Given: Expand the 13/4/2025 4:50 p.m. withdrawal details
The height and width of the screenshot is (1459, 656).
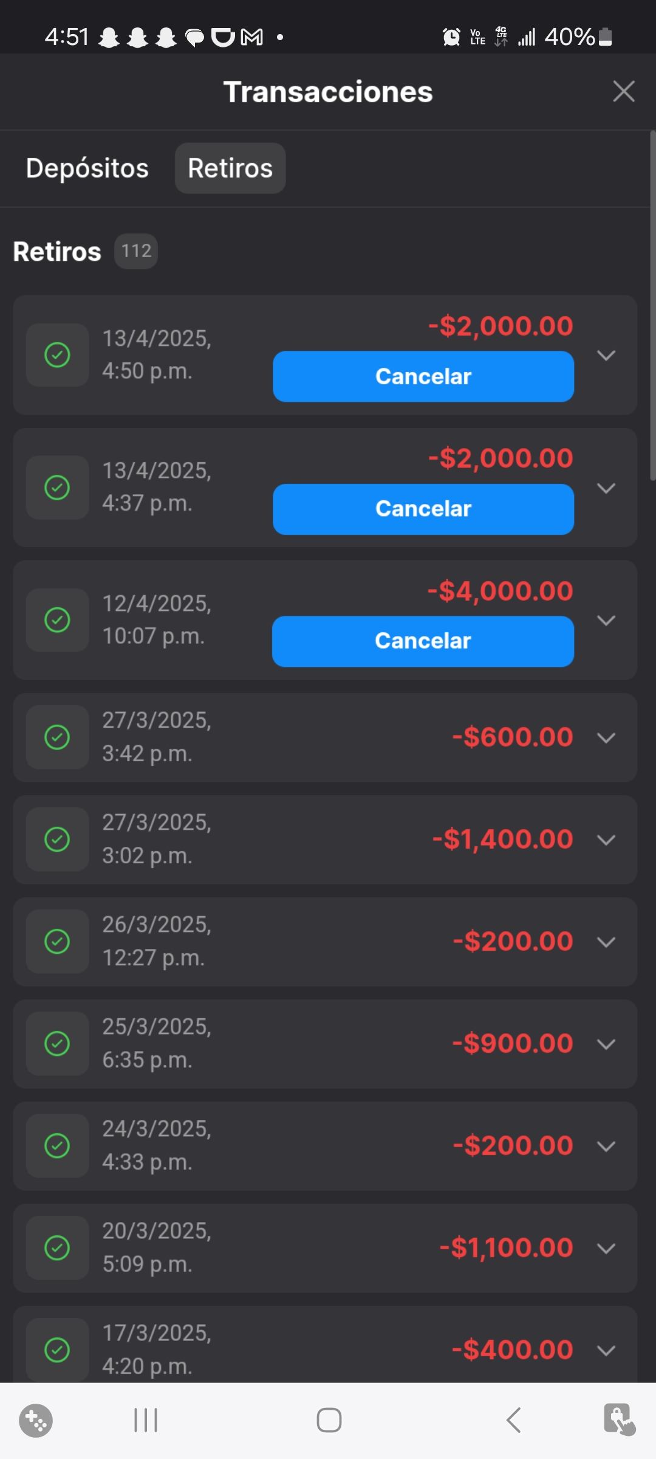Looking at the screenshot, I should (x=606, y=355).
